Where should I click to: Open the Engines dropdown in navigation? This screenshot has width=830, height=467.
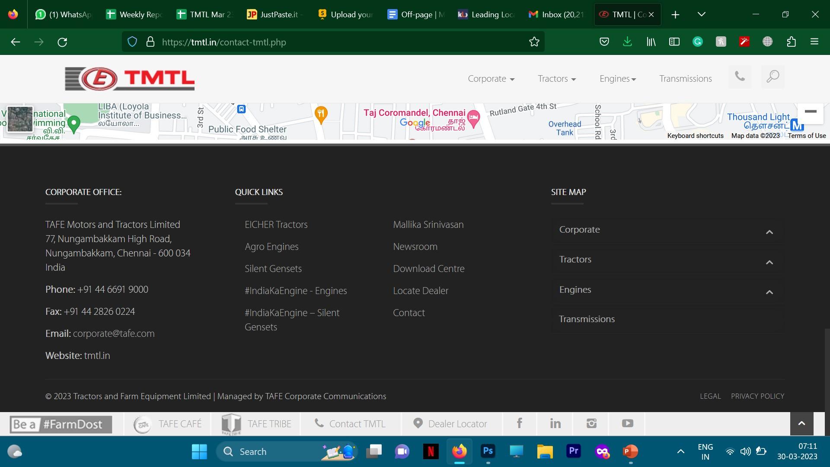pyautogui.click(x=617, y=79)
